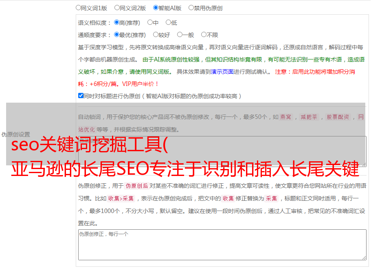
Task: Click the 自动锁词 text area
Action: 222,152
